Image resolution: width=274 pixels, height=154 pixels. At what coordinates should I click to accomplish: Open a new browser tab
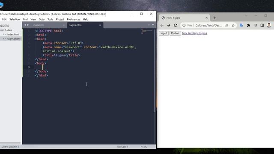coord(214,18)
